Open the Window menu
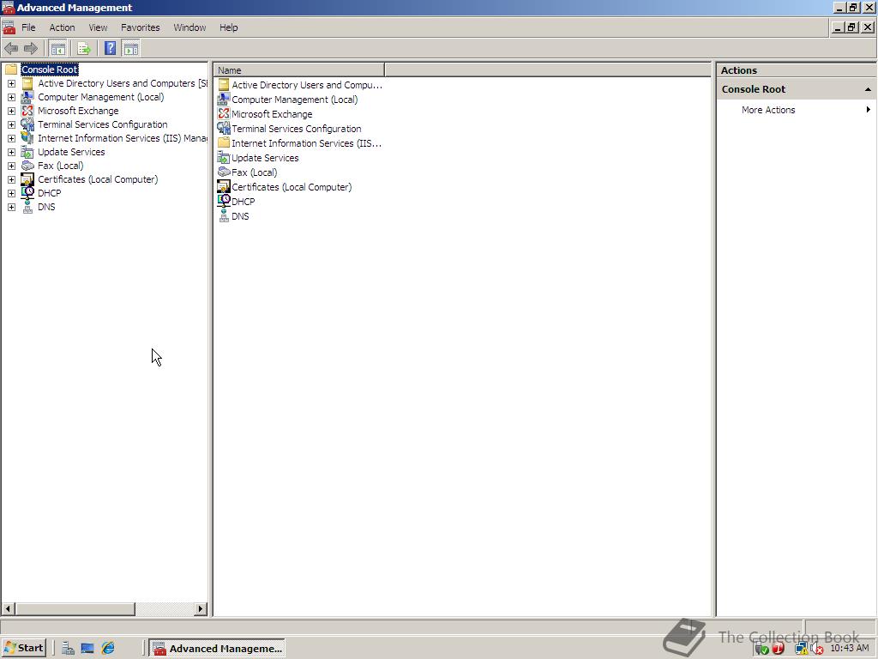878x659 pixels. pyautogui.click(x=189, y=27)
